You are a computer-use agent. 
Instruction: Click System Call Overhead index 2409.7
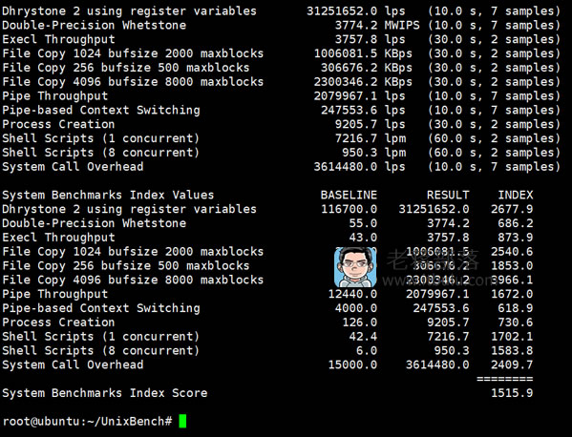pyautogui.click(x=512, y=364)
